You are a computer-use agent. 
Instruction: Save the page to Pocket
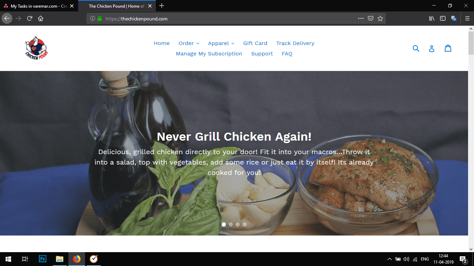(x=371, y=18)
